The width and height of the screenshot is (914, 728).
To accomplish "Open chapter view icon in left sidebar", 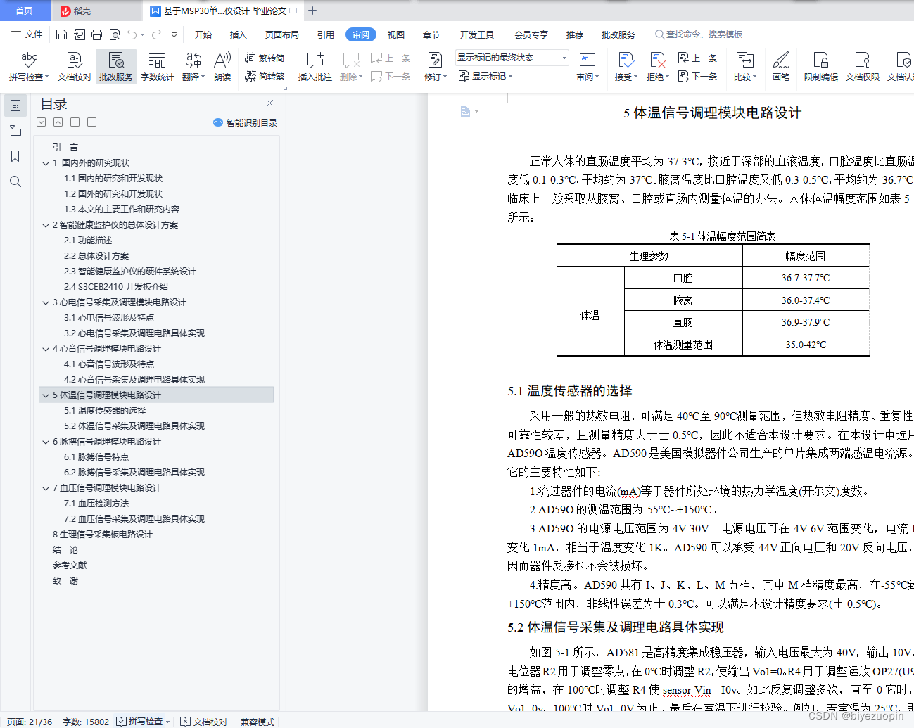I will click(x=15, y=131).
